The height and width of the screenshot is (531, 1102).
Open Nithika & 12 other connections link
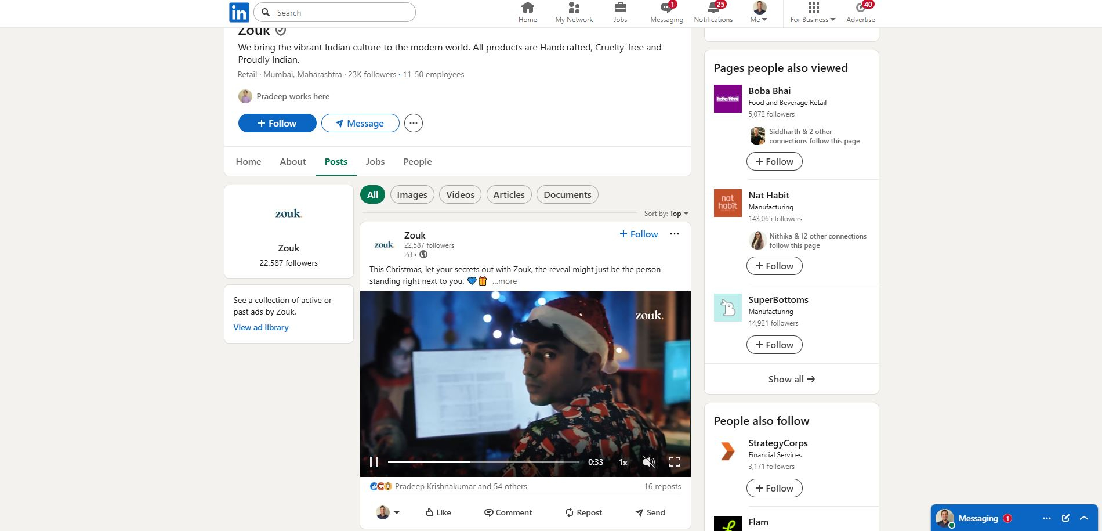pyautogui.click(x=818, y=241)
